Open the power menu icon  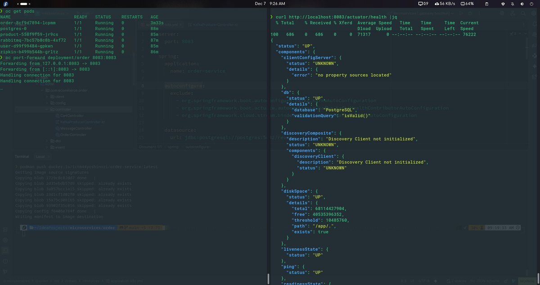tap(532, 4)
